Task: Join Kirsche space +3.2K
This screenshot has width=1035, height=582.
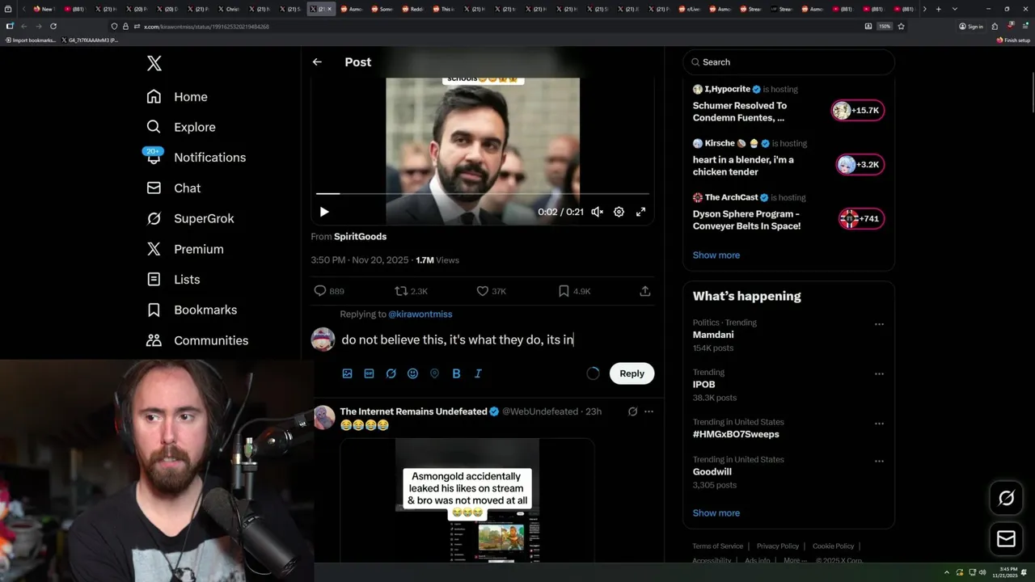Action: click(x=860, y=165)
